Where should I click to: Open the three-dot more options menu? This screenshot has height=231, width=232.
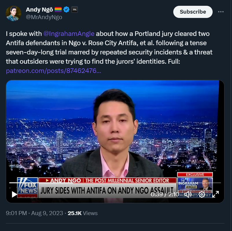221,12
